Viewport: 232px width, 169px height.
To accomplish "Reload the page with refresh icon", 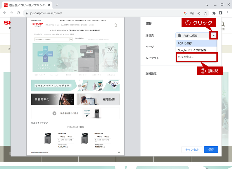I will [18, 13].
